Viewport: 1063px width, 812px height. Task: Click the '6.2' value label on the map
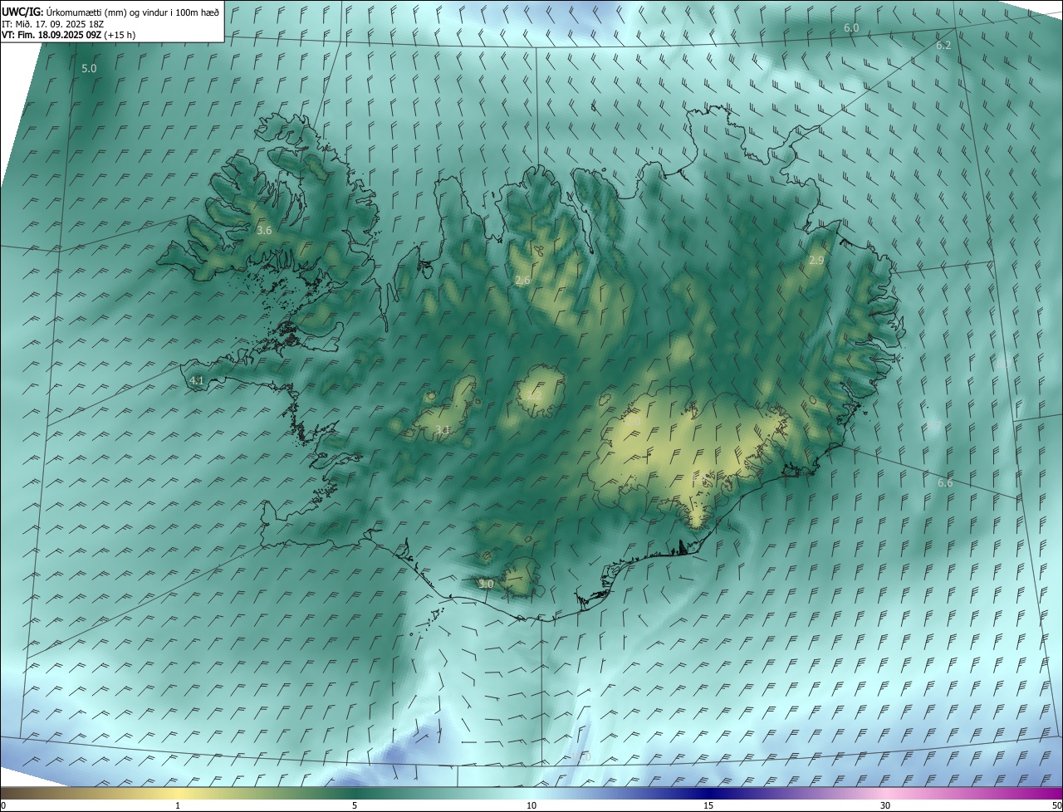pos(943,46)
